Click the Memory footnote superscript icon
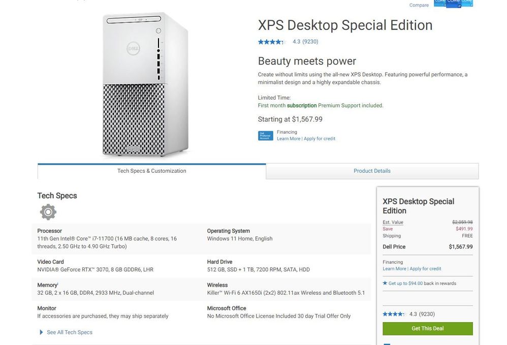Viewport: 507px width, 345px height. 57,284
